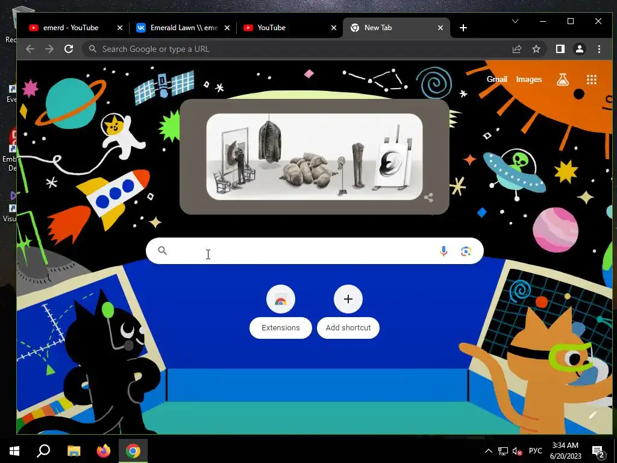Open the Search Labs flask icon
The image size is (617, 463).
(x=563, y=80)
